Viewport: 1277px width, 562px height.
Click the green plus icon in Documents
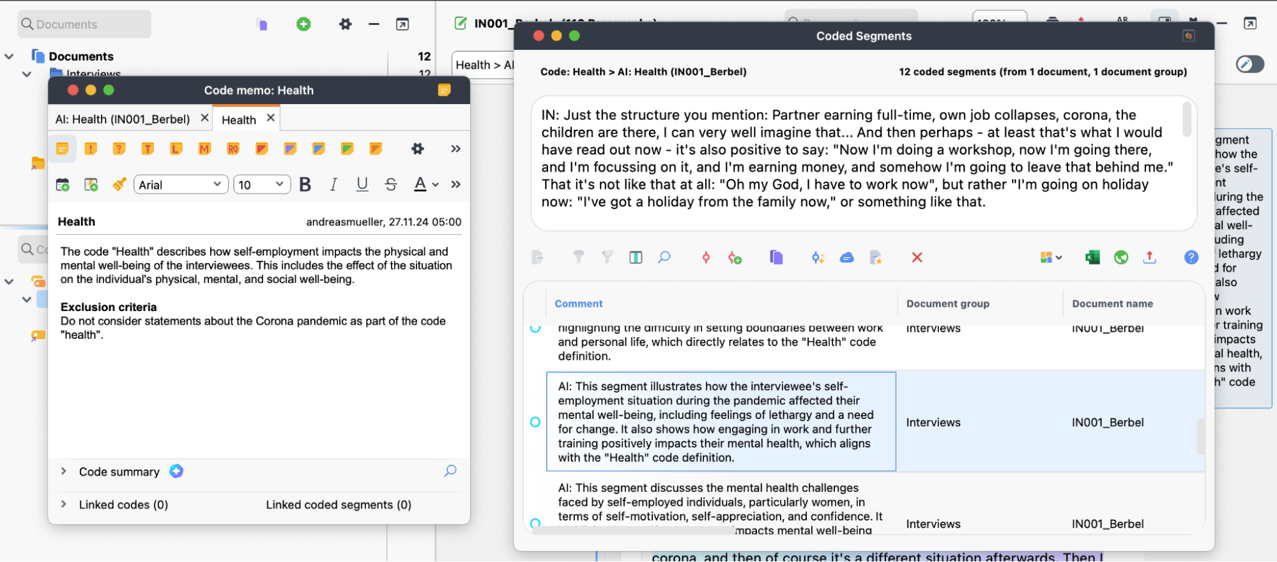(x=303, y=24)
